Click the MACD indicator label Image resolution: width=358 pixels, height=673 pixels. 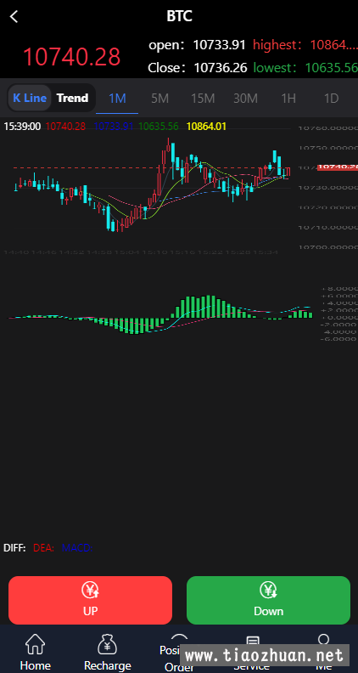click(77, 548)
